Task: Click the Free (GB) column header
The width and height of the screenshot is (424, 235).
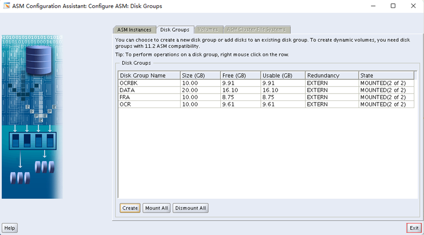Action: pos(240,75)
